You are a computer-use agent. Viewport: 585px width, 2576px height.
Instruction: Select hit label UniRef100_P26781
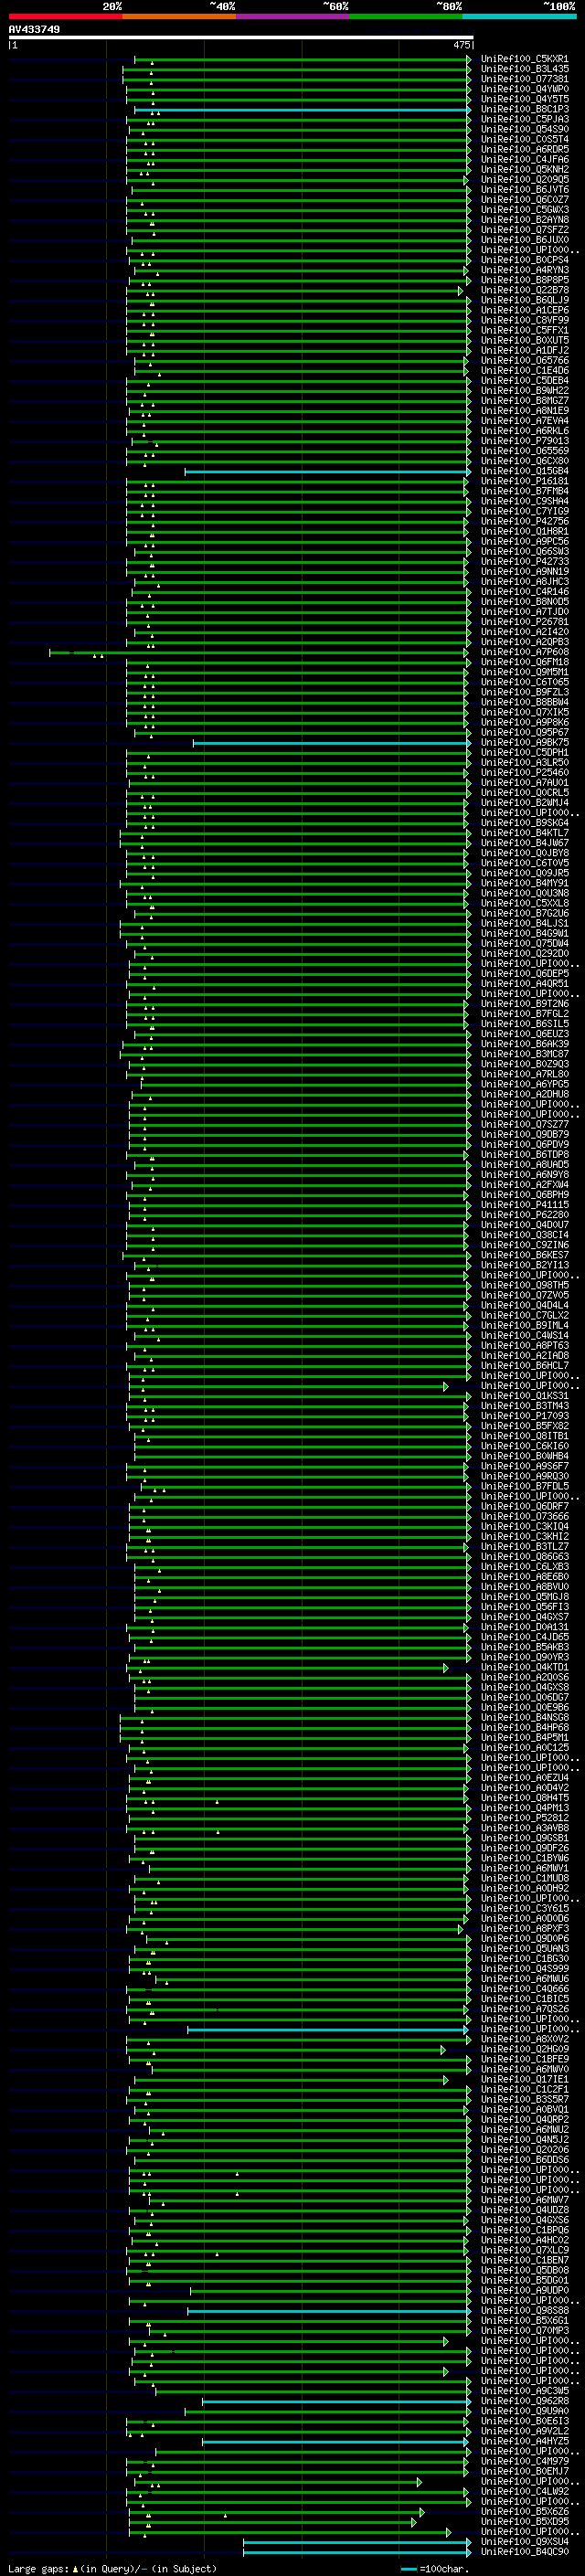point(524,622)
